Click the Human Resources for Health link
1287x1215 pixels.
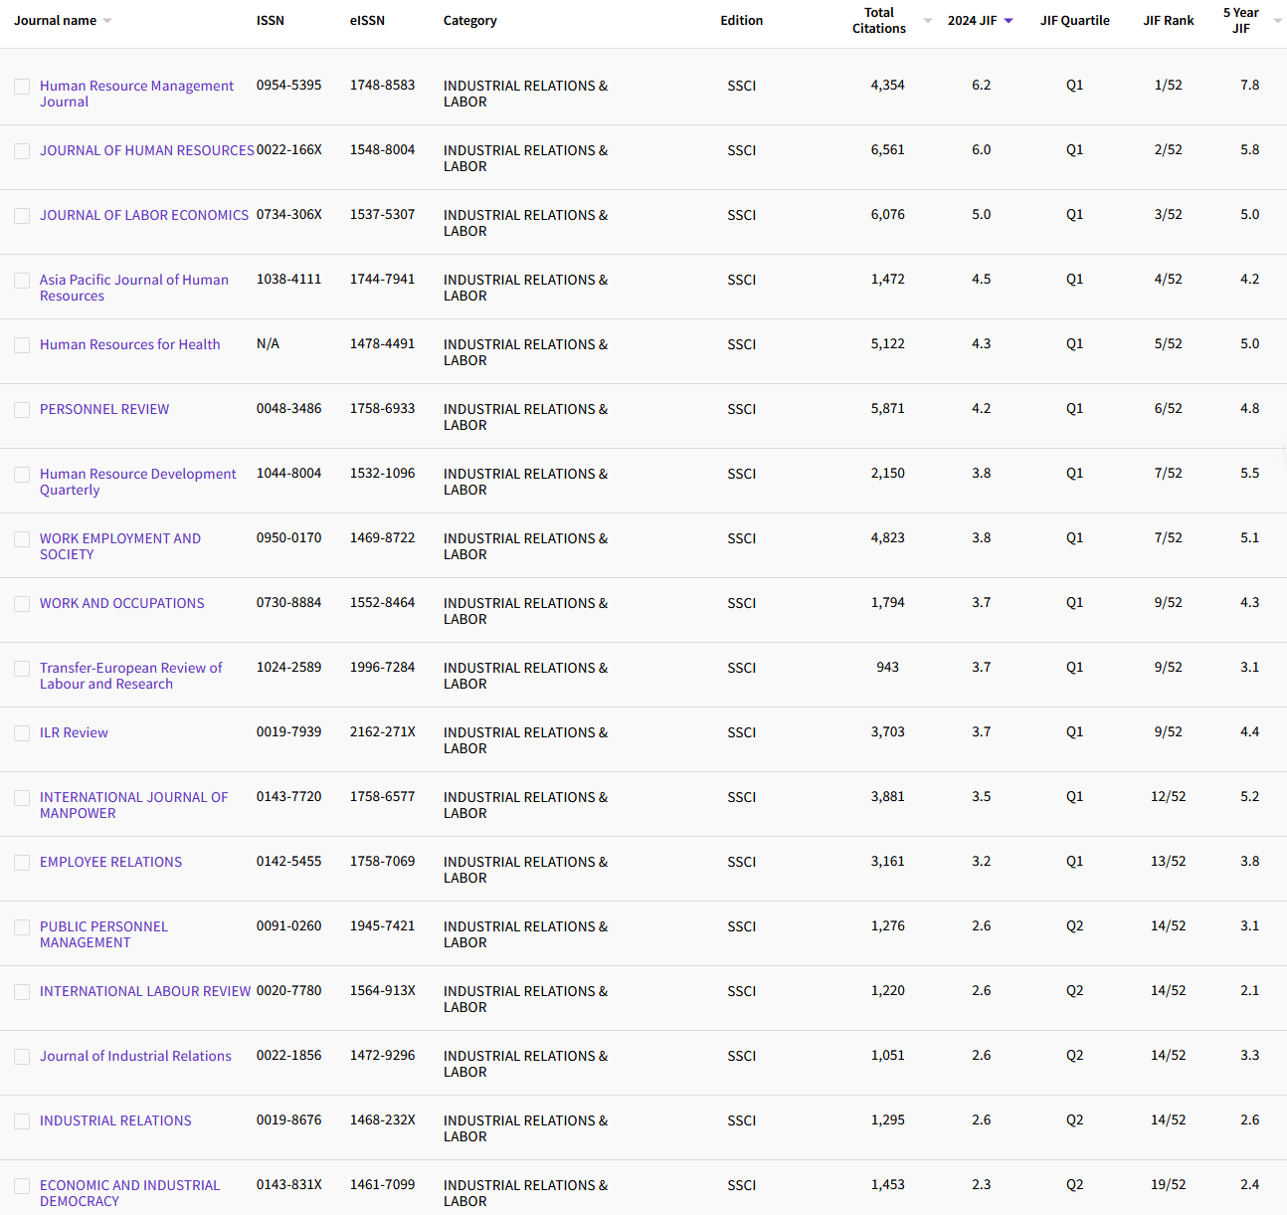point(129,344)
